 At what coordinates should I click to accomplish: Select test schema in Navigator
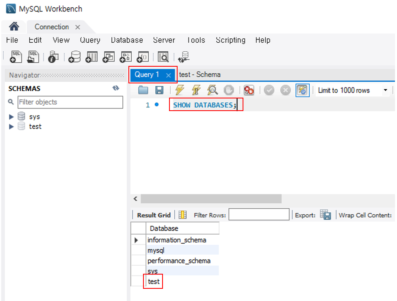pos(35,127)
